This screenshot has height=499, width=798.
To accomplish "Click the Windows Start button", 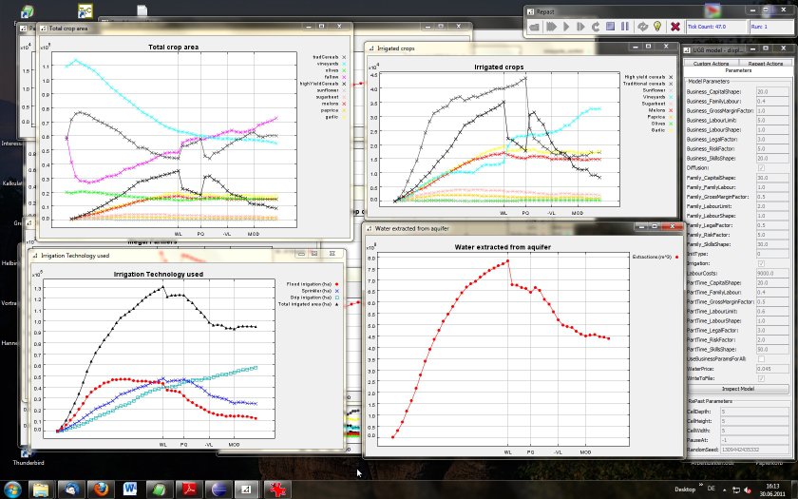I will [13, 488].
